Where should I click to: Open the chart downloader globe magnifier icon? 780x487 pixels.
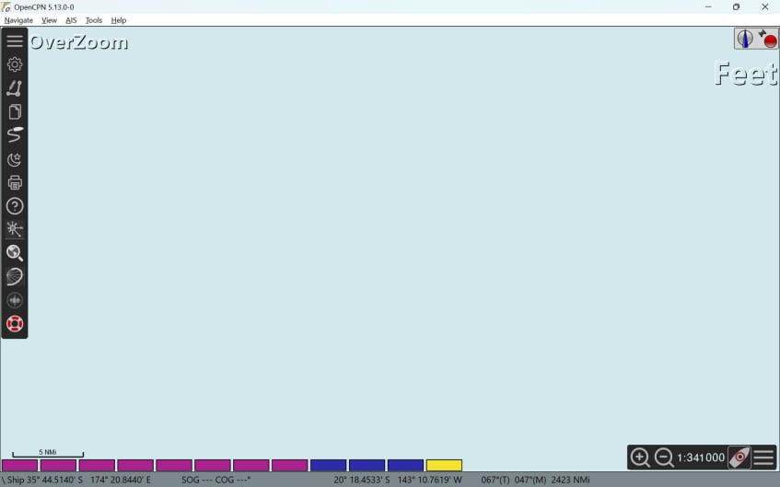click(15, 253)
